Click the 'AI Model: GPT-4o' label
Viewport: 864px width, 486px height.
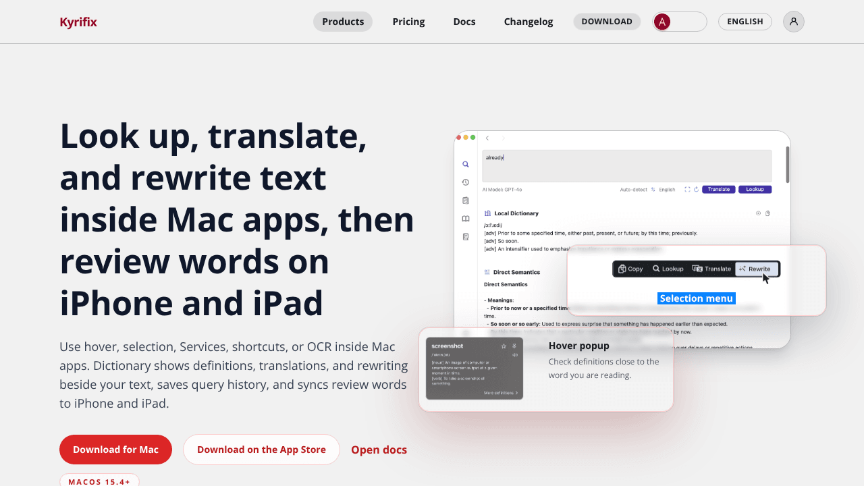(x=502, y=190)
